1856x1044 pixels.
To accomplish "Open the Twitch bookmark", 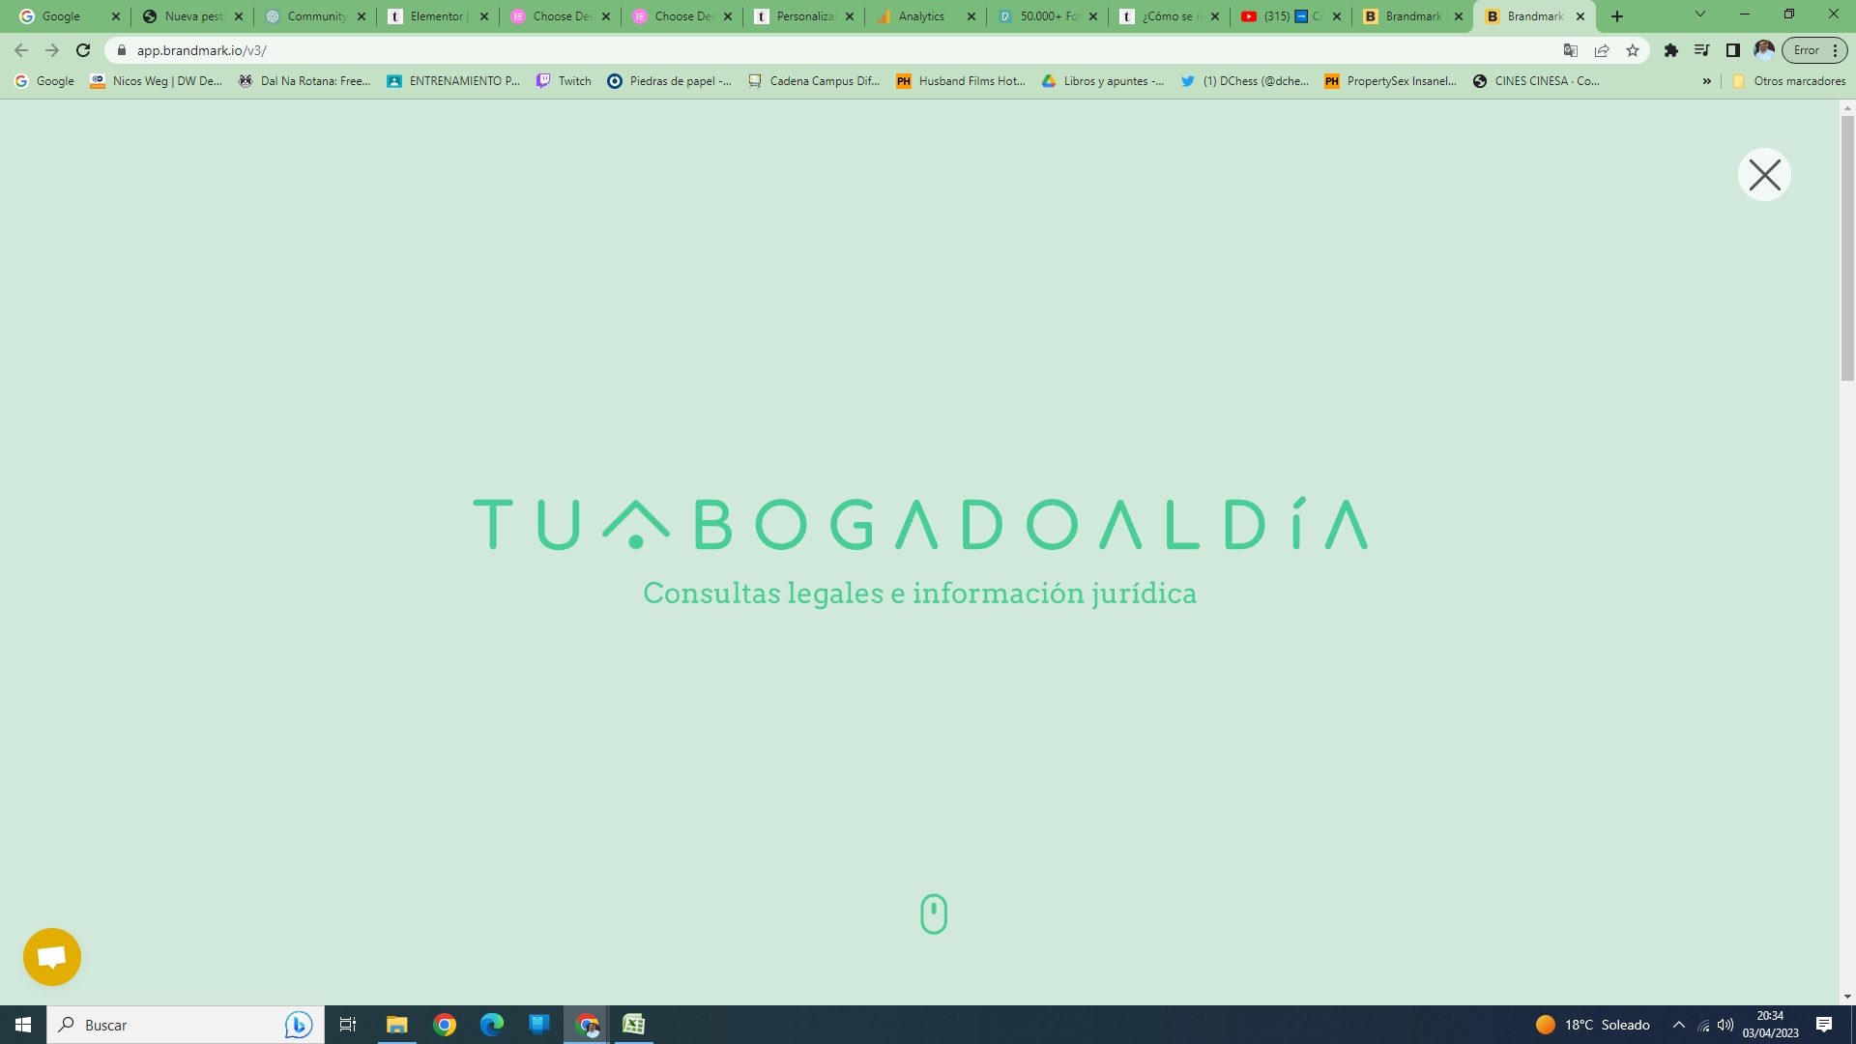I will pos(564,81).
